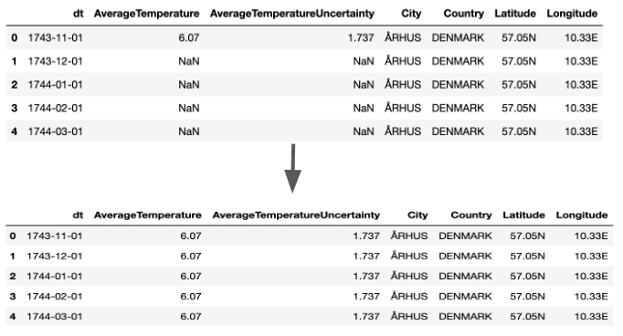The image size is (623, 336).
Task: Click Latitude column header in top table
Action: [515, 14]
